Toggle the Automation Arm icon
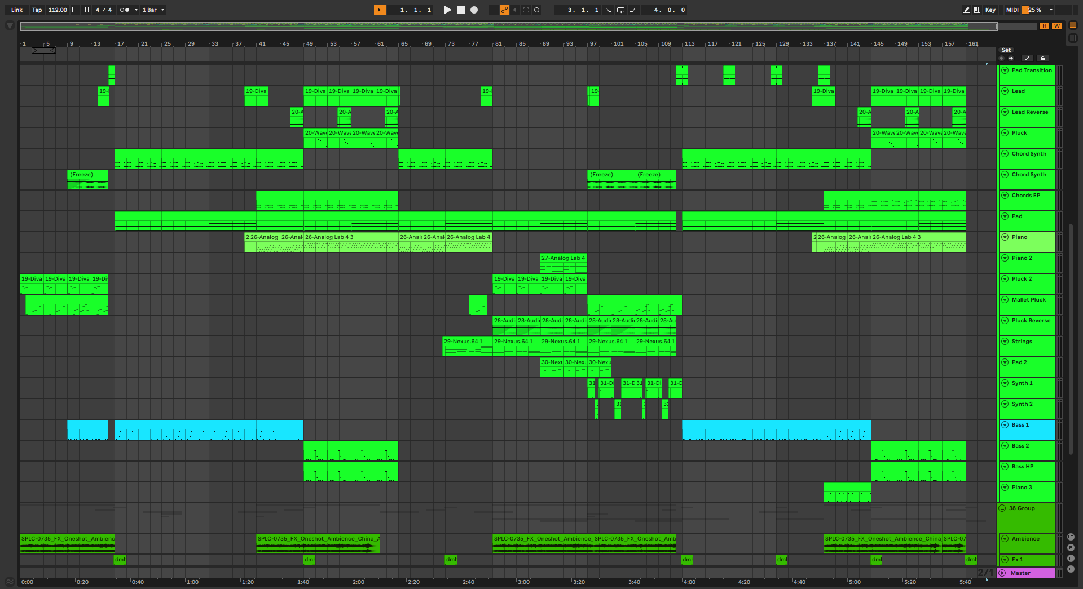The height and width of the screenshot is (589, 1083). coord(504,10)
